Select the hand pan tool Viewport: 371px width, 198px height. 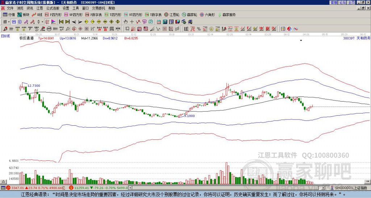125,22
